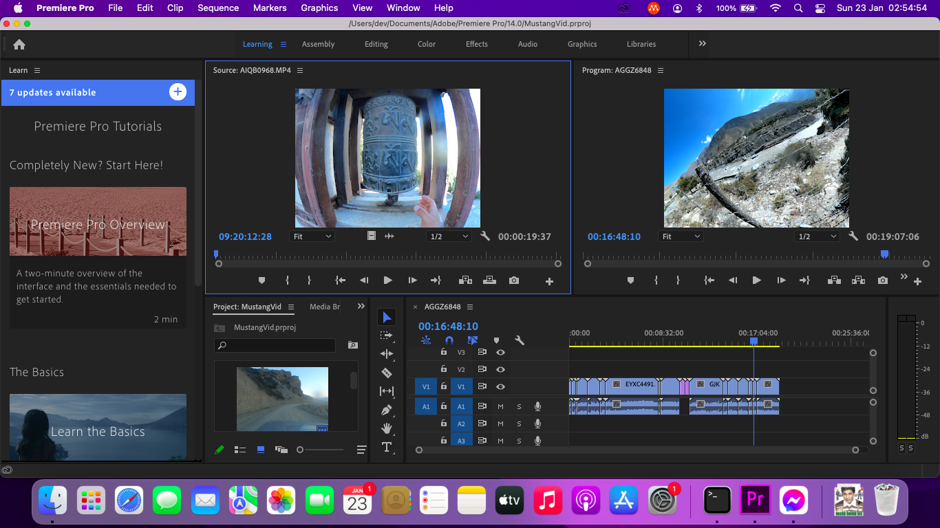Click the Project panel thumbnail zoom slider
Screen dimensions: 940x528
pos(300,450)
